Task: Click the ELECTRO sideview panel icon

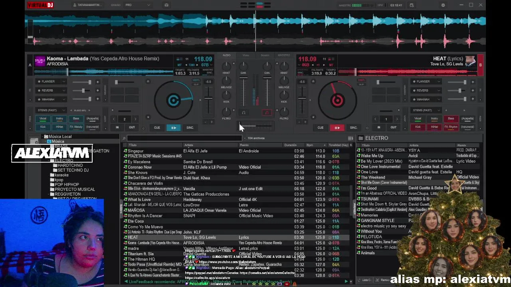Action: pyautogui.click(x=360, y=138)
